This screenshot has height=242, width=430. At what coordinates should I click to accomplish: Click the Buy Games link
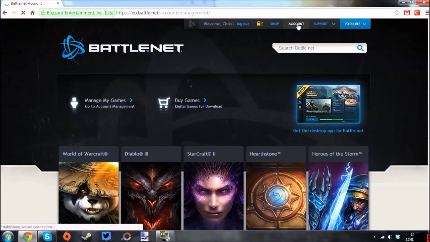point(187,100)
